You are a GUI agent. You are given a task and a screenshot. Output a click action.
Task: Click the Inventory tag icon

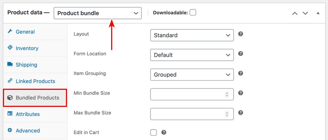click(x=10, y=48)
